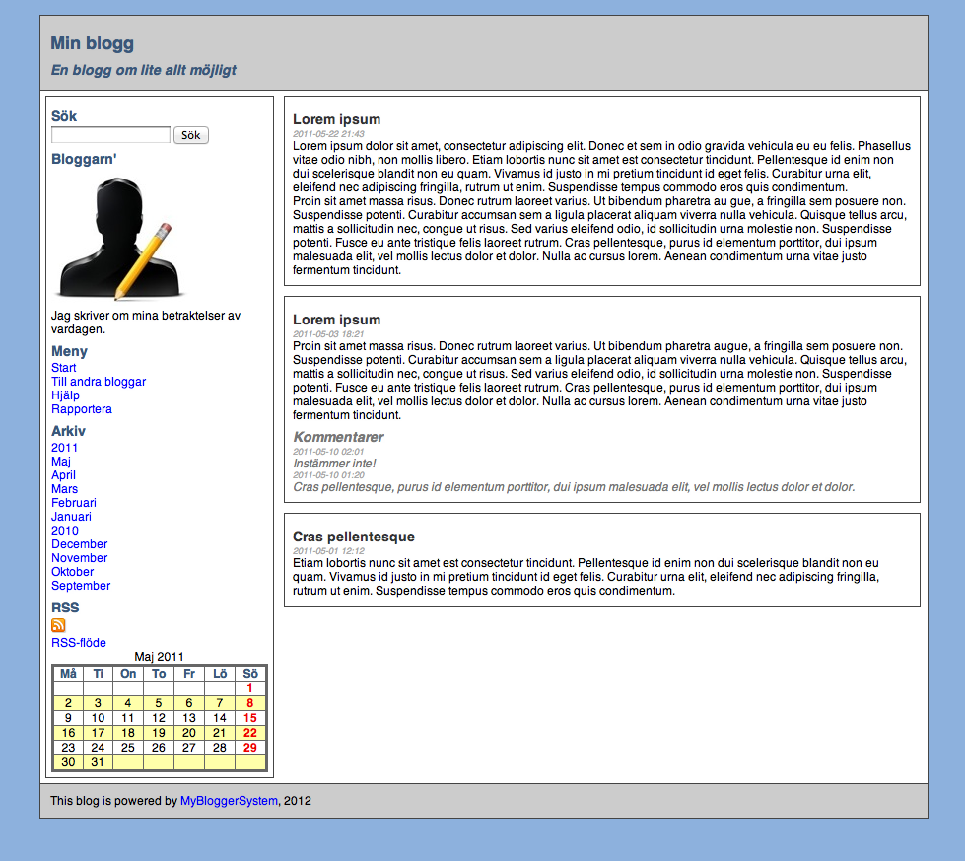Select day 3 in the calendar
Screen dimensions: 965x861
pyautogui.click(x=98, y=703)
